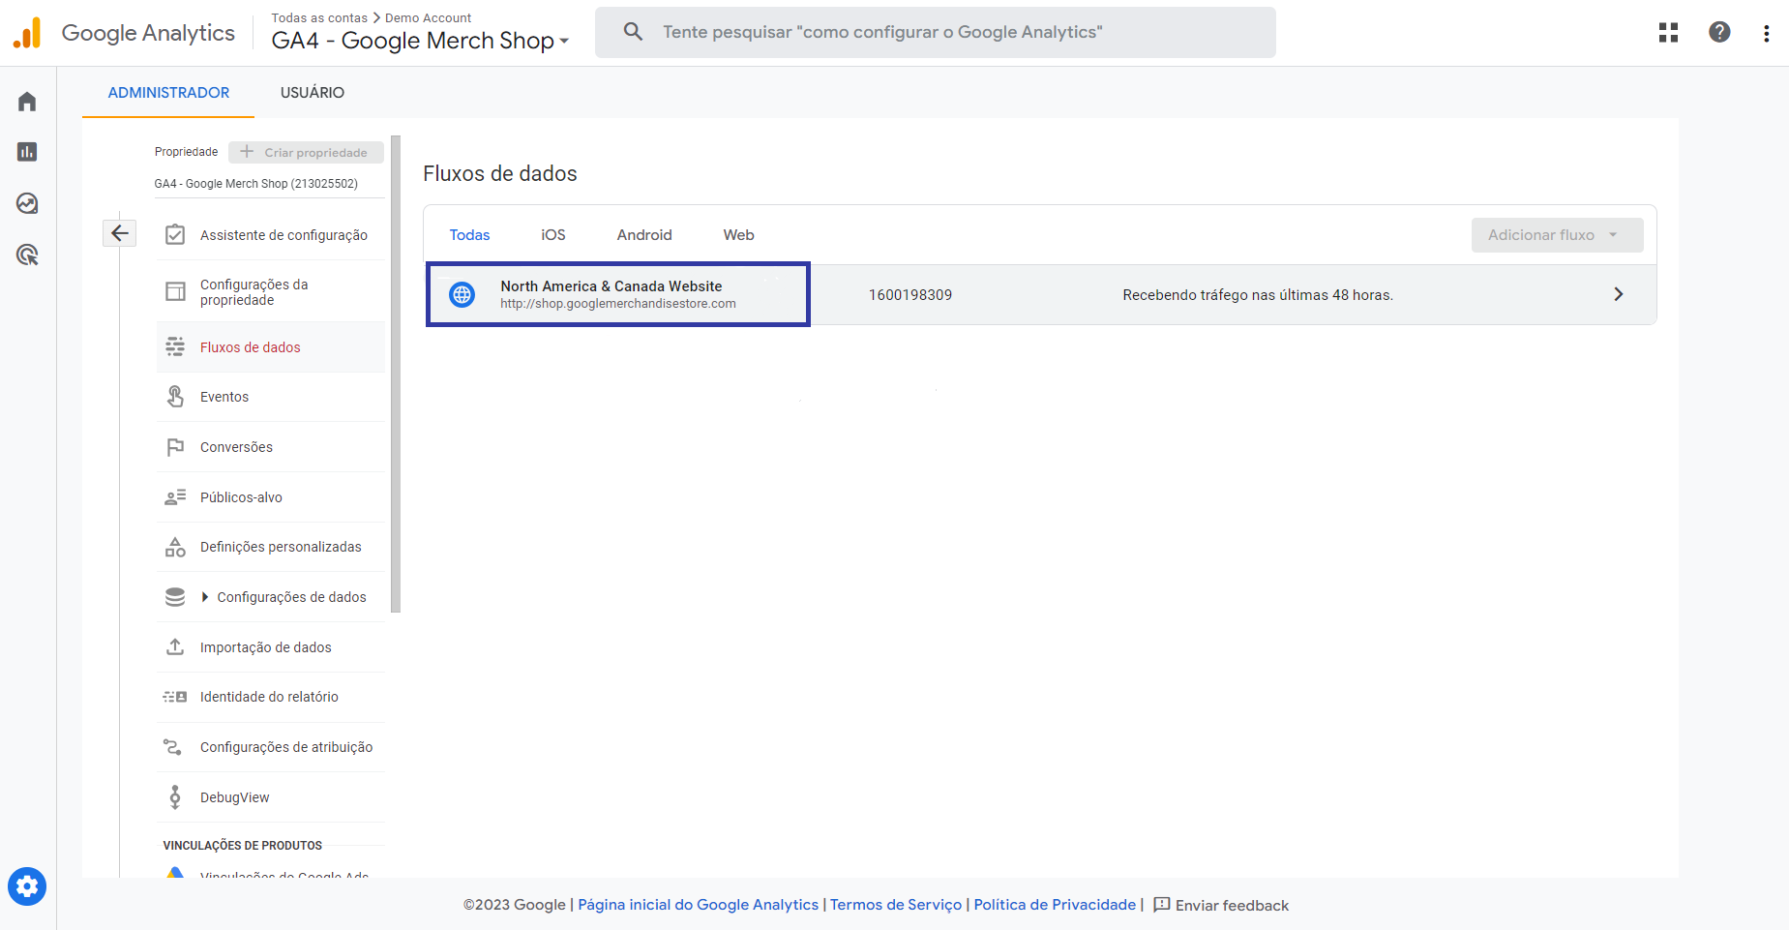
Task: Click property name GA4 - Google Merch Shop (213025502)
Action: (255, 184)
